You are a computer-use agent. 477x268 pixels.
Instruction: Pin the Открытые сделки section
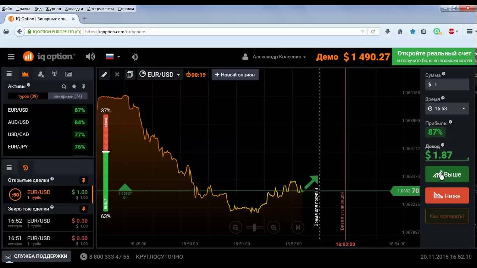(x=83, y=180)
